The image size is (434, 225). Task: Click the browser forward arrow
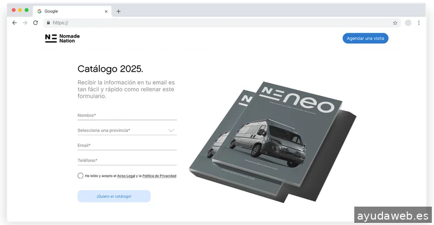click(x=25, y=23)
